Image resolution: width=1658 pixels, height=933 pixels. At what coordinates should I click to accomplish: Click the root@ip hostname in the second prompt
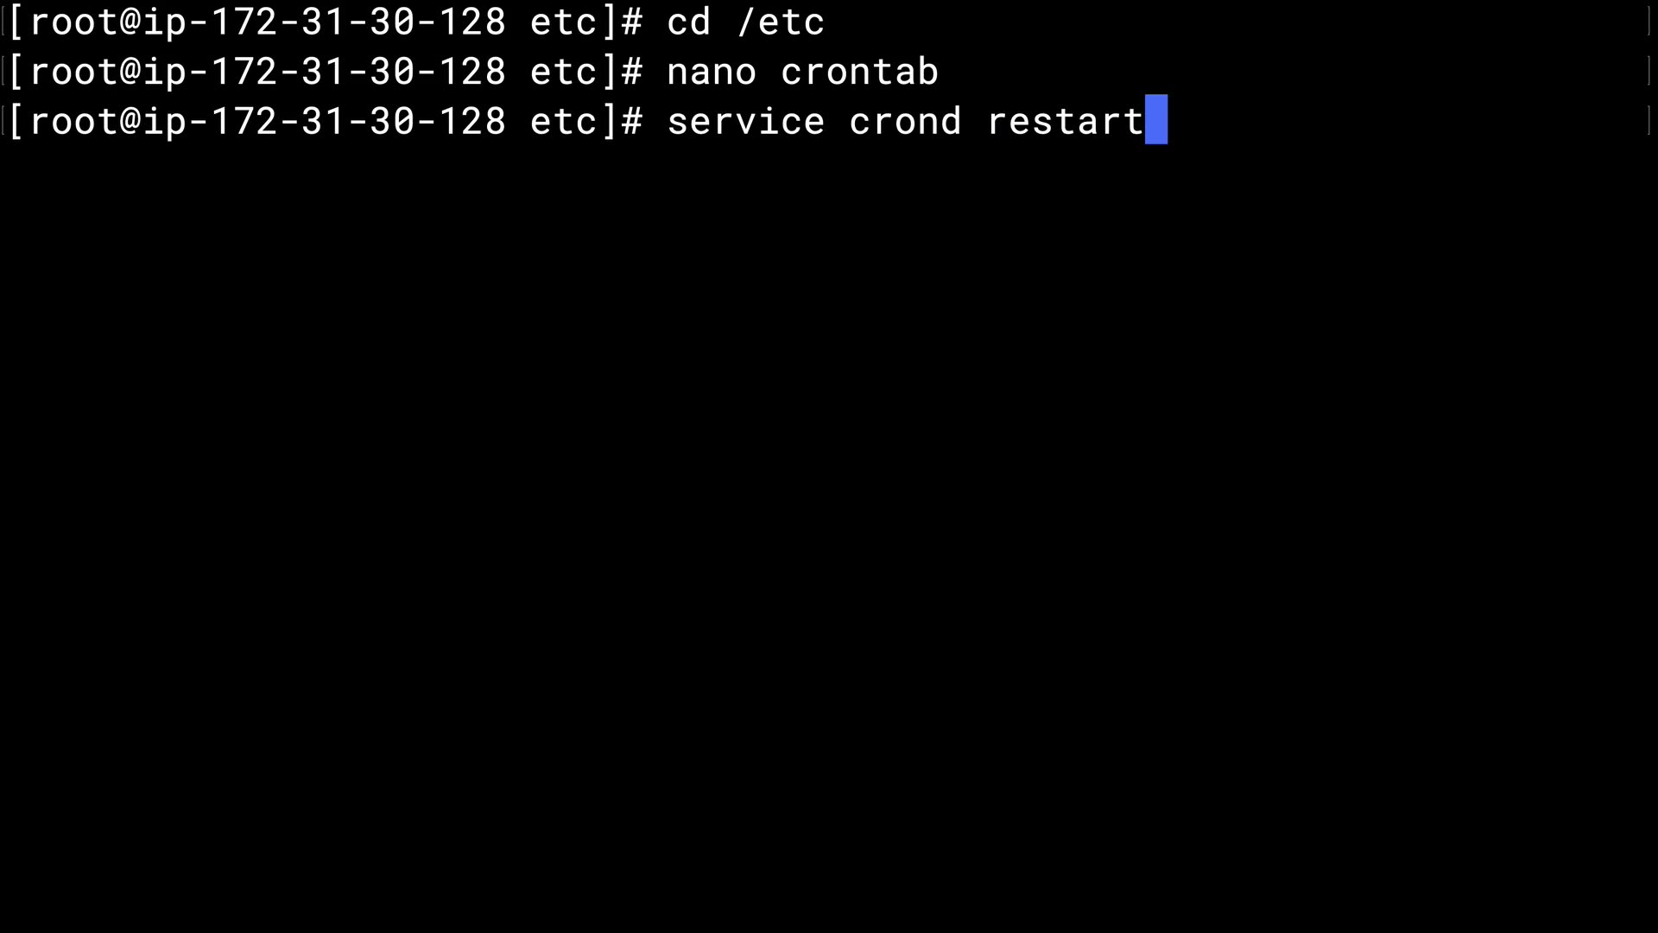tap(268, 71)
